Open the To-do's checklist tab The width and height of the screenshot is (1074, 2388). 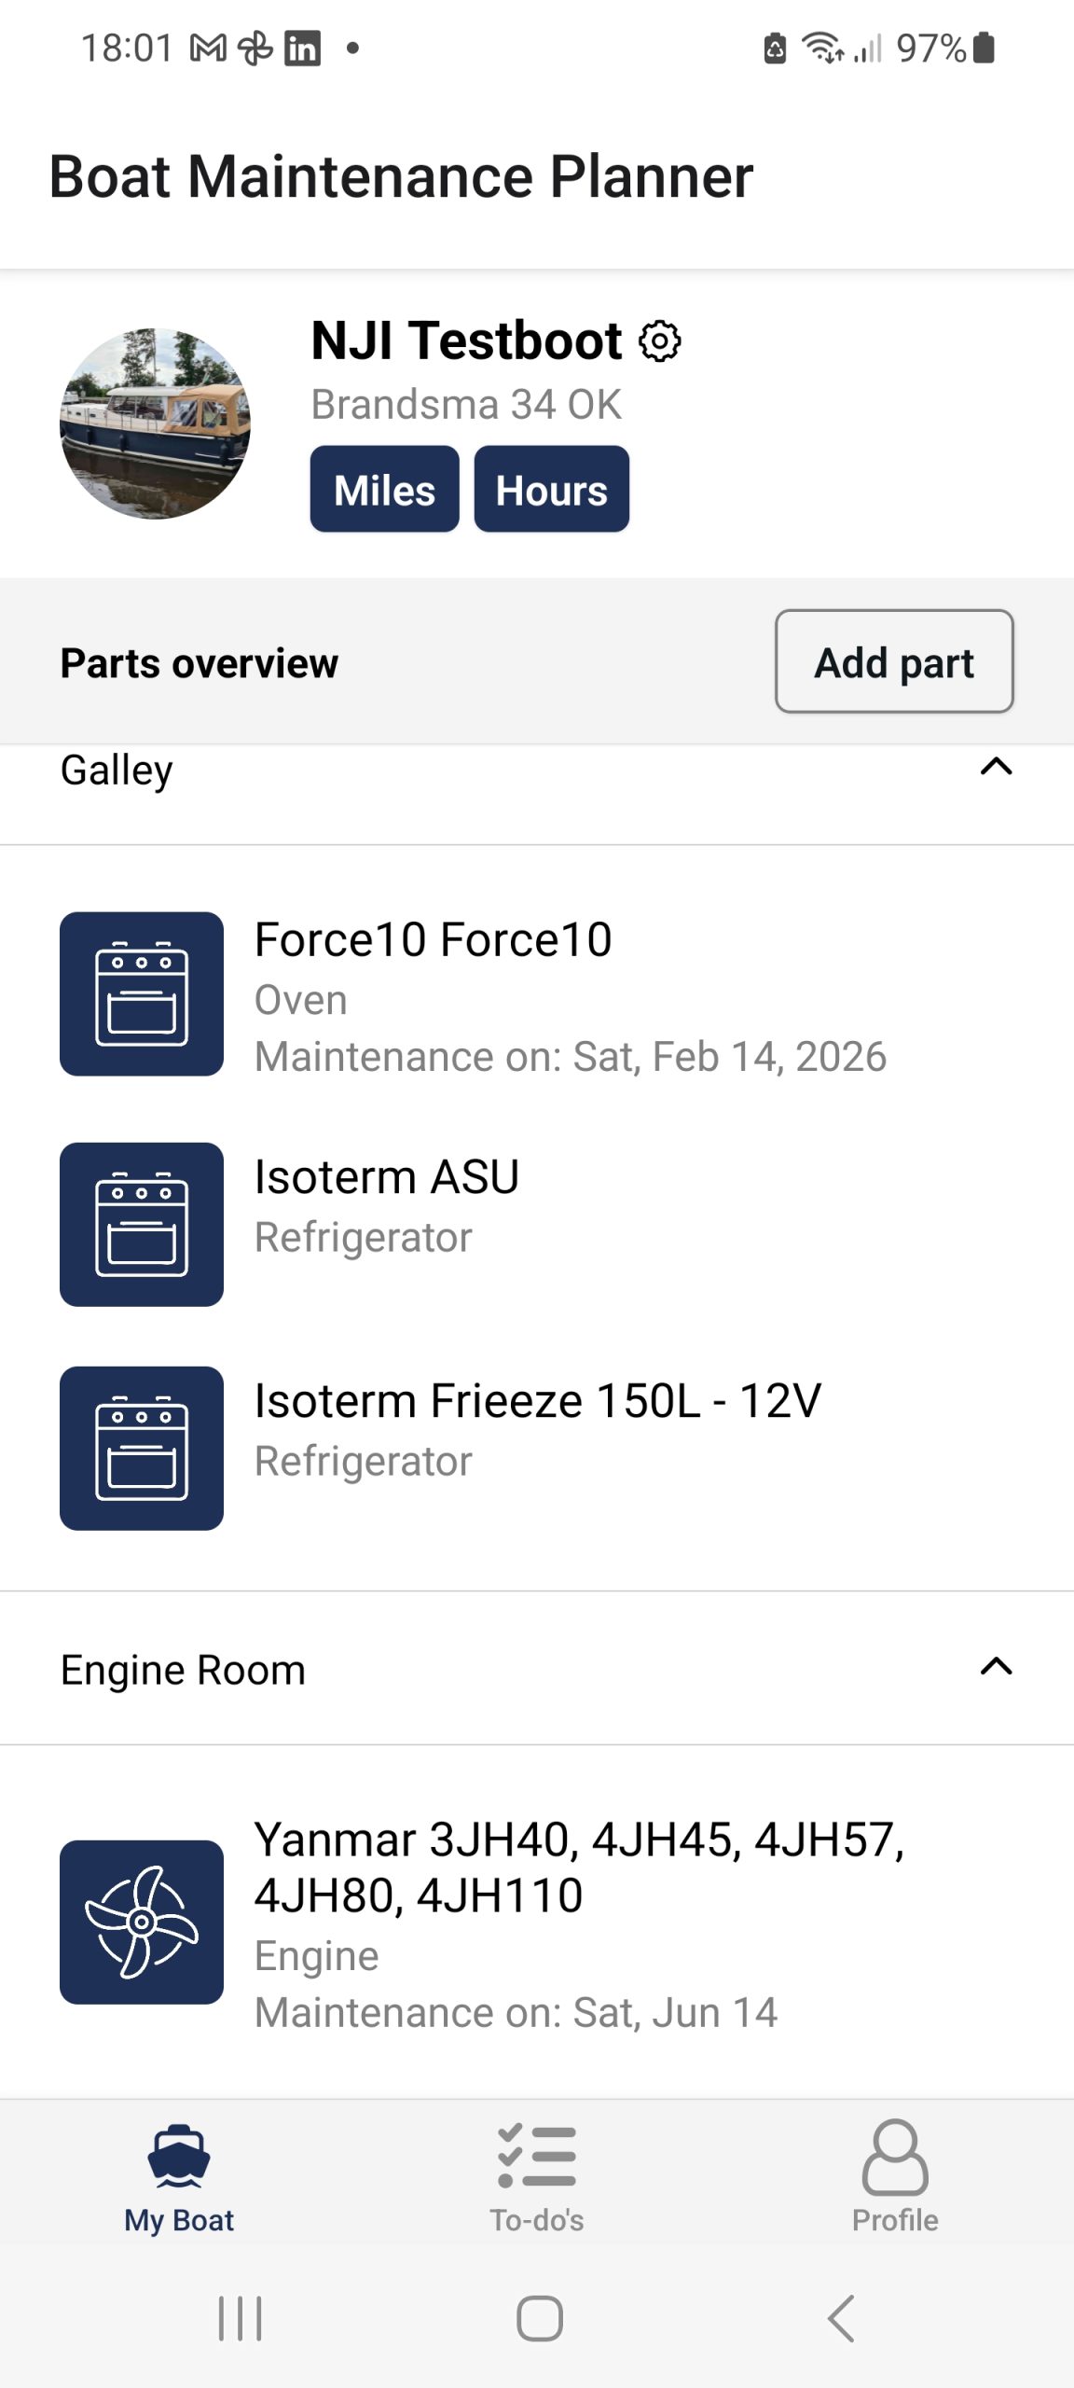[537, 2177]
